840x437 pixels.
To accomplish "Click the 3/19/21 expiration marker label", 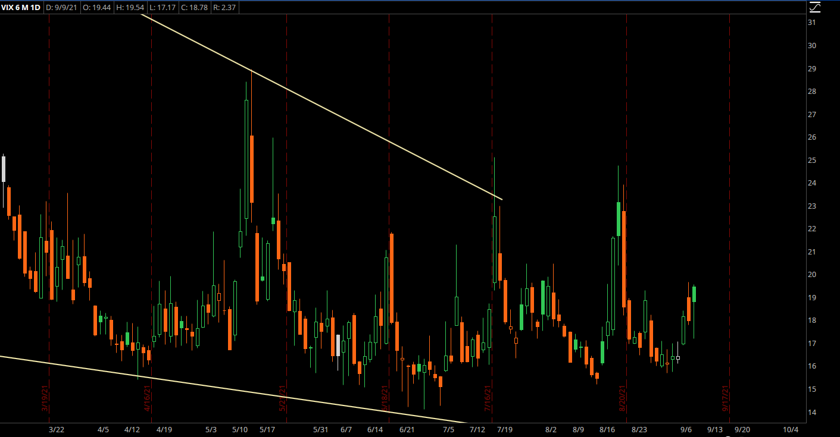I will click(44, 398).
